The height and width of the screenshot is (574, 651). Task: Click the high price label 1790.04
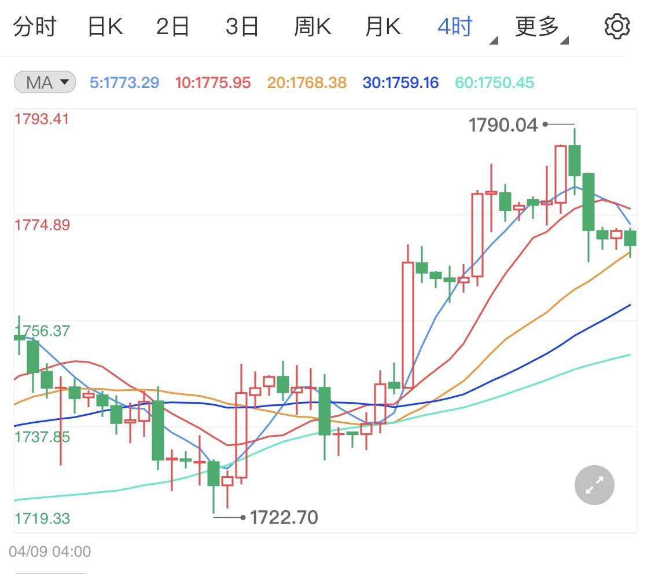point(503,125)
